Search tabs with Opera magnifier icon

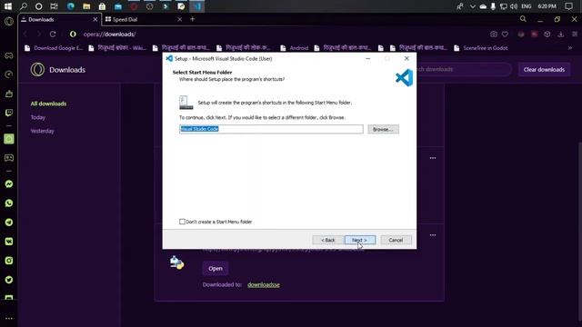coord(523,19)
